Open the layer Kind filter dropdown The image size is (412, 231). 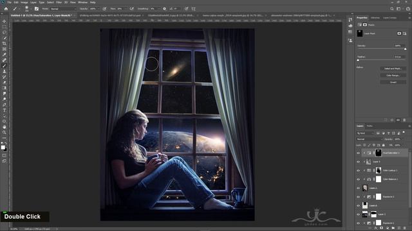click(x=365, y=133)
